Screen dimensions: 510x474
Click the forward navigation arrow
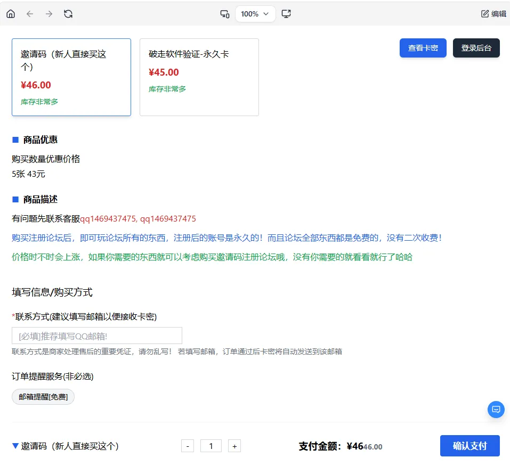[49, 14]
